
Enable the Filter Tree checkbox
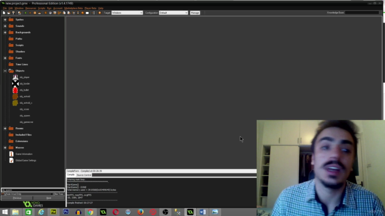point(52,194)
